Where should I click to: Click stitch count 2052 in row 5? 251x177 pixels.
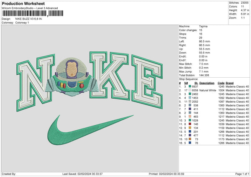pos(195,101)
